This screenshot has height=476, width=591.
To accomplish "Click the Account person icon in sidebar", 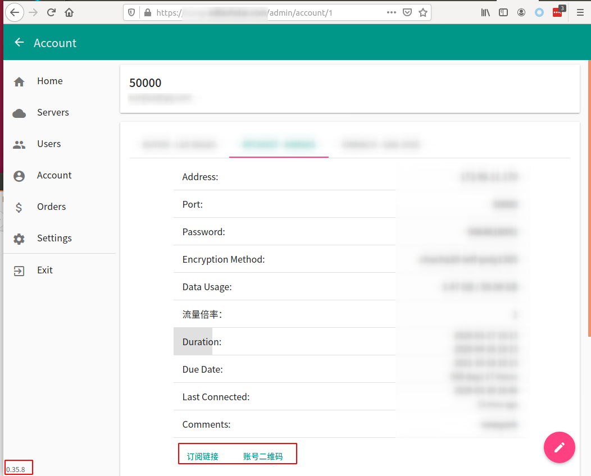I will [19, 175].
